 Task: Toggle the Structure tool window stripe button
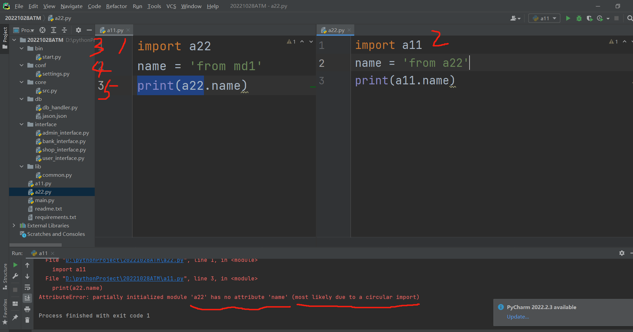click(x=5, y=276)
